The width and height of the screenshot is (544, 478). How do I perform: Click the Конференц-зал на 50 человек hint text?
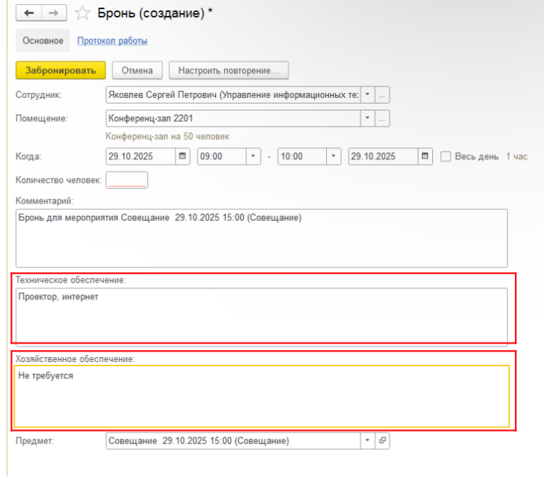click(167, 136)
